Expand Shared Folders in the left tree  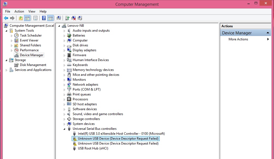tap(11, 46)
